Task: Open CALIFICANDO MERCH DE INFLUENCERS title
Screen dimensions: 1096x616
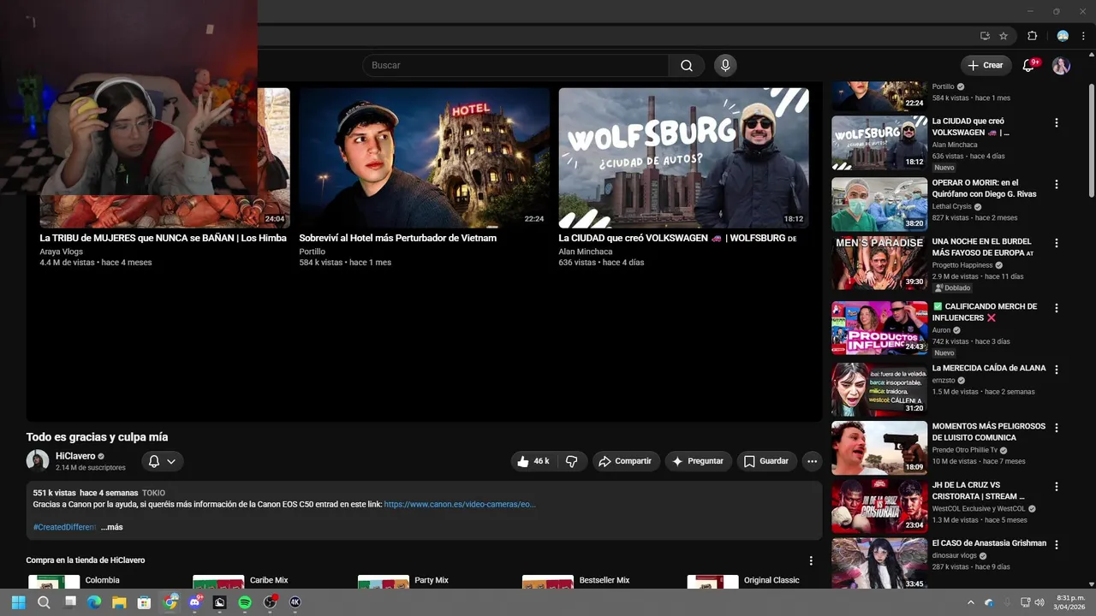Action: (x=985, y=312)
